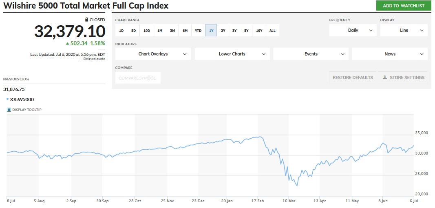This screenshot has height=208, width=435.
Task: Open the Line display type dropdown
Action: click(x=404, y=30)
